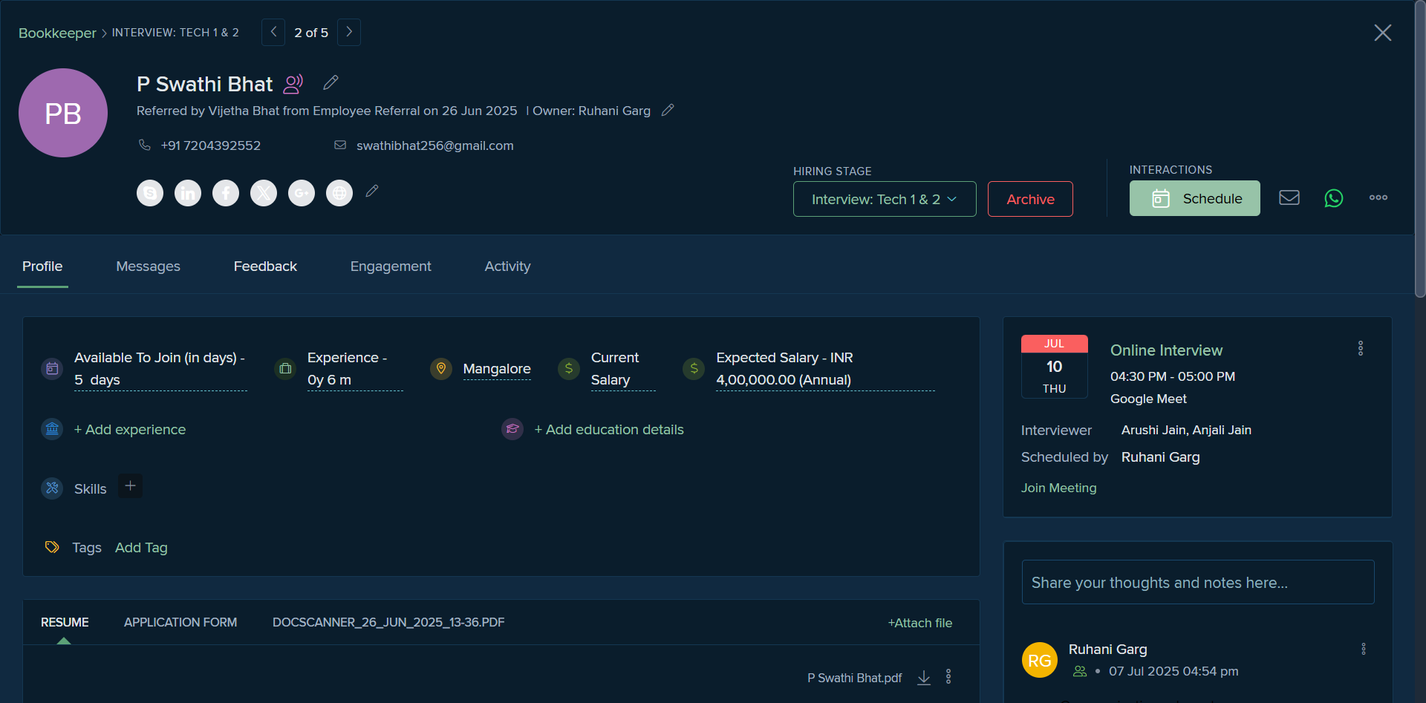Send email via envelope interaction icon
Screen dimensions: 1426x703
point(1289,197)
